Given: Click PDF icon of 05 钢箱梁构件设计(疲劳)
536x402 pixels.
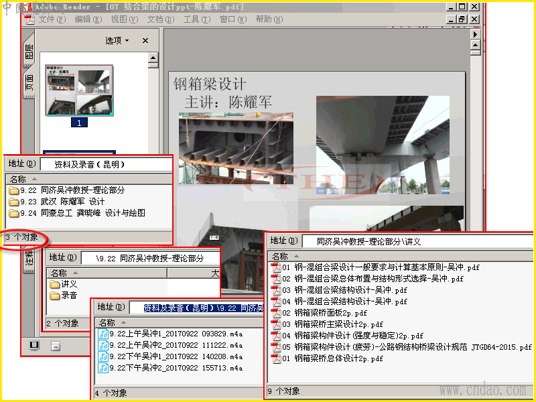Looking at the screenshot, I should pyautogui.click(x=276, y=347).
